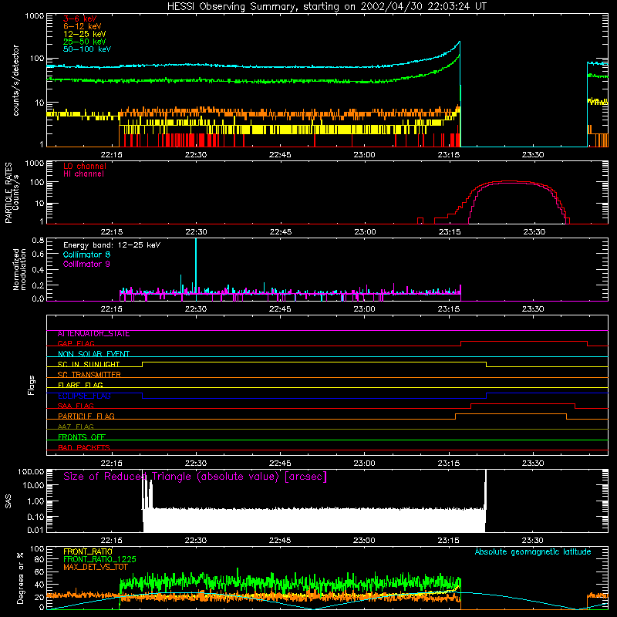Click the Absolute geomagnetic latitude label
The image size is (617, 617).
[x=533, y=552]
